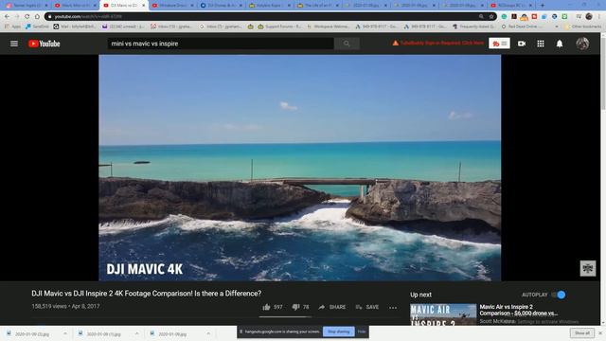Image resolution: width=606 pixels, height=341 pixels.
Task: Open a new browser tab
Action: coord(543,6)
